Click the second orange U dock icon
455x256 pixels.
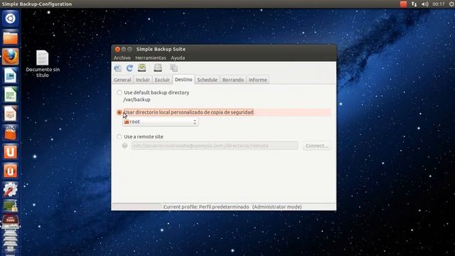click(x=10, y=171)
